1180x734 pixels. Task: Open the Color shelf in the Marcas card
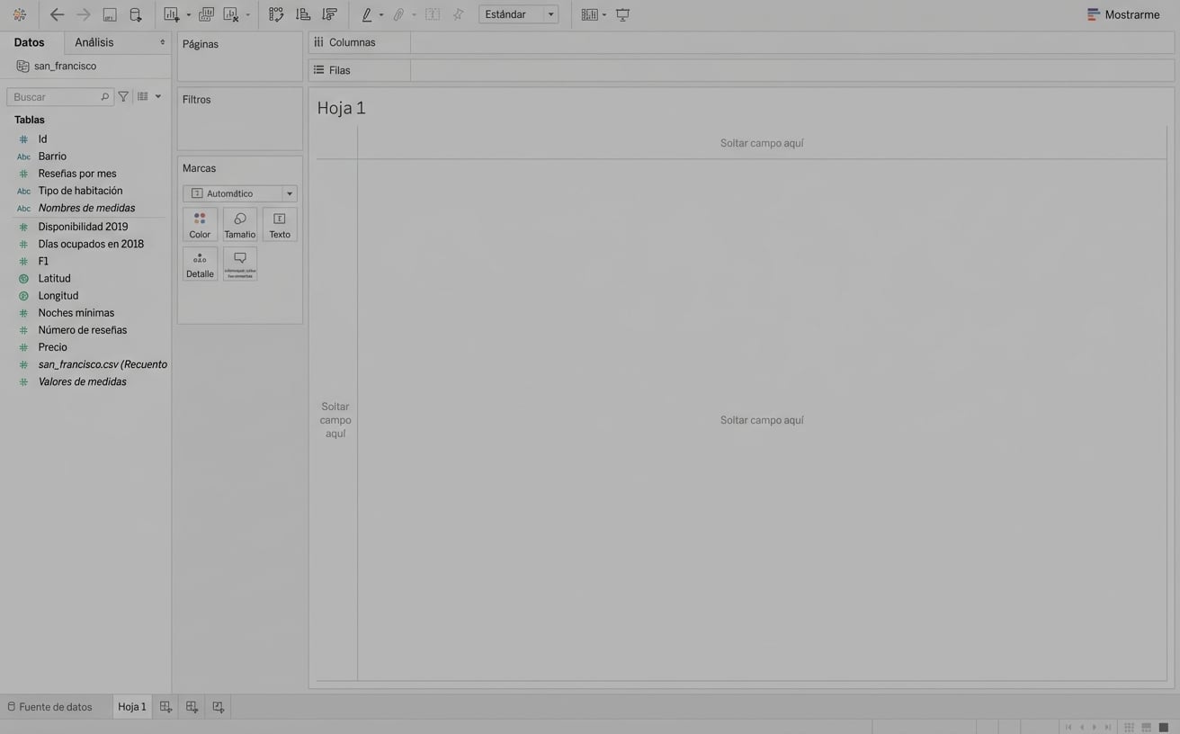coord(199,223)
